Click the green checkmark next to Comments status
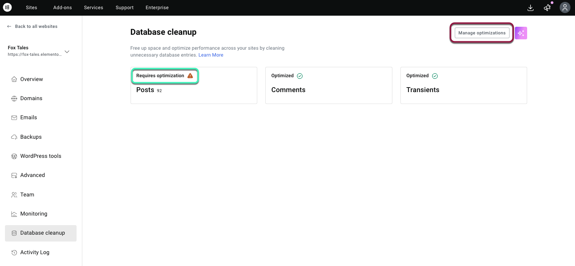Screen dimensions: 575x266 coord(300,76)
